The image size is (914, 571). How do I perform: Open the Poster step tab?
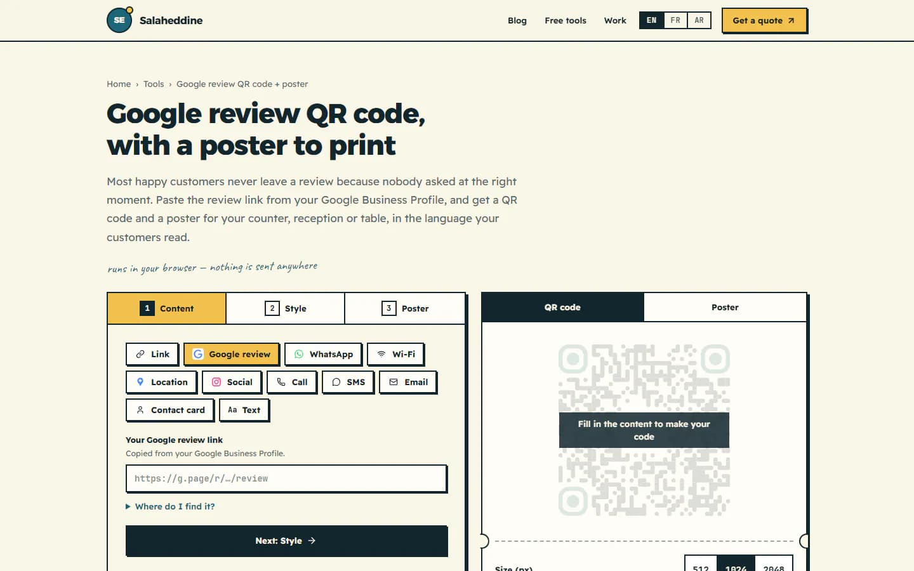(405, 308)
